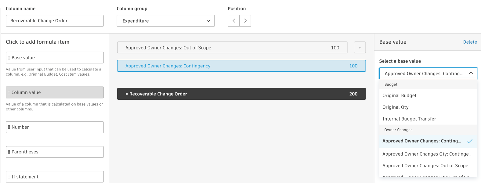Screen dimensions: 481x183
Task: Click the Number item drag handle icon
Action: (x=9, y=127)
